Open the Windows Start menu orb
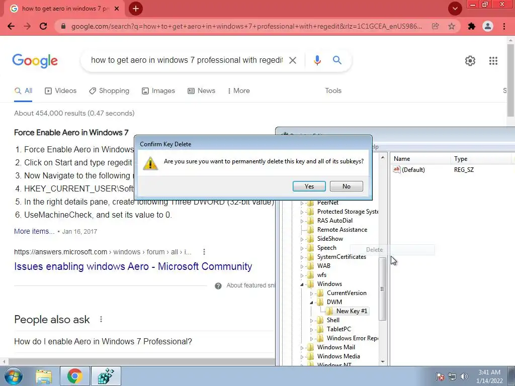 (13, 376)
